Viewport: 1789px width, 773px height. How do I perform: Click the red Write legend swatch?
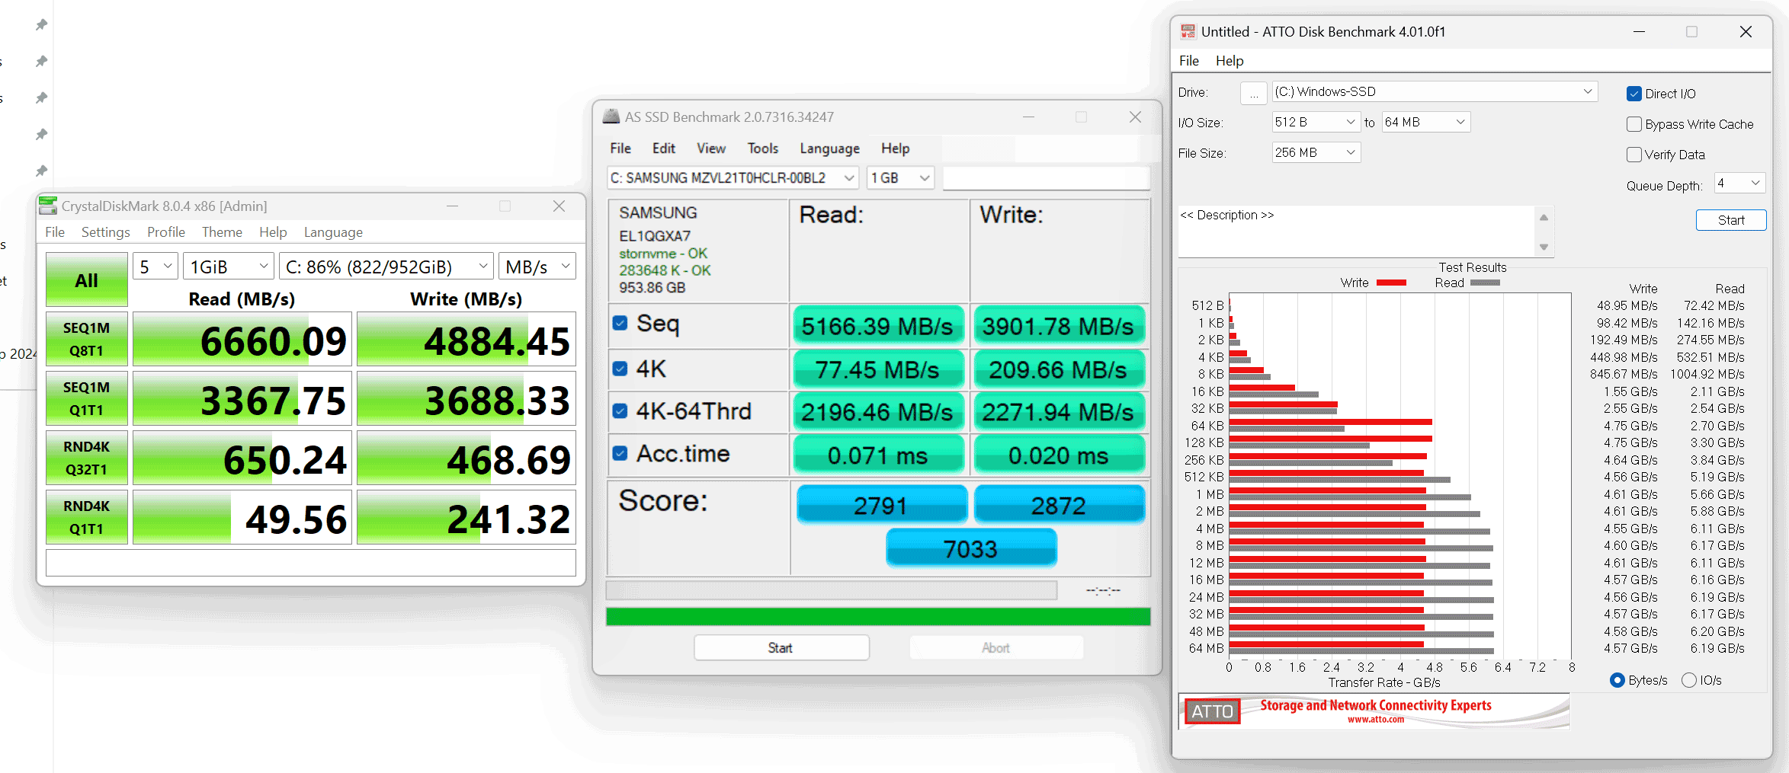1391,283
